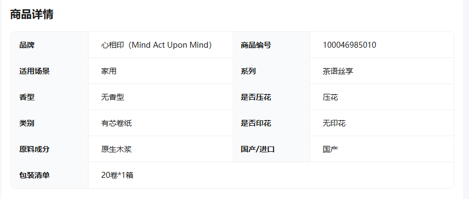This screenshot has width=469, height=199.
Task: Select category value 有芯卷纸
Action: click(116, 123)
